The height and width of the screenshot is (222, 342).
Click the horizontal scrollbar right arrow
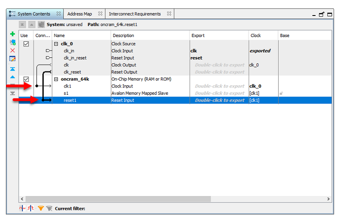pos(329,199)
